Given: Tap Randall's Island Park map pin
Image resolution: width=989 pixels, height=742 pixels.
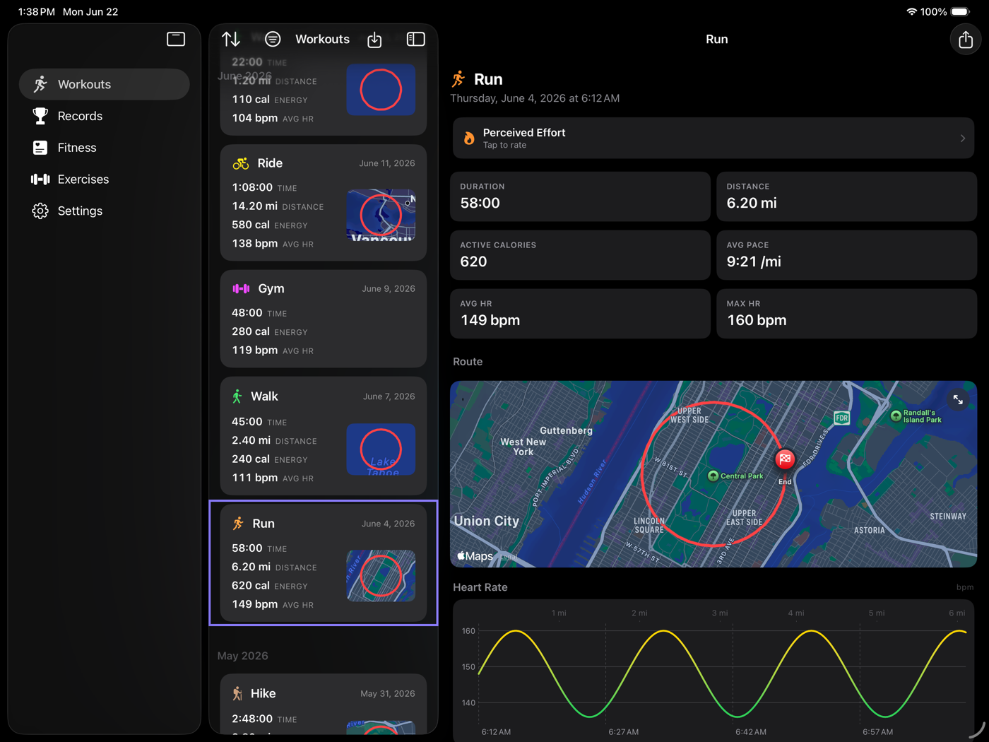Looking at the screenshot, I should pos(896,416).
